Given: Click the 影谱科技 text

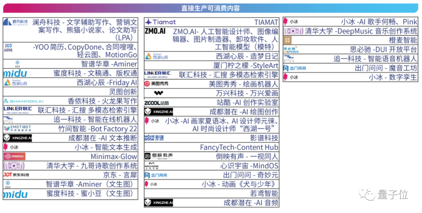Looking at the screenshot, I should [x=264, y=138].
